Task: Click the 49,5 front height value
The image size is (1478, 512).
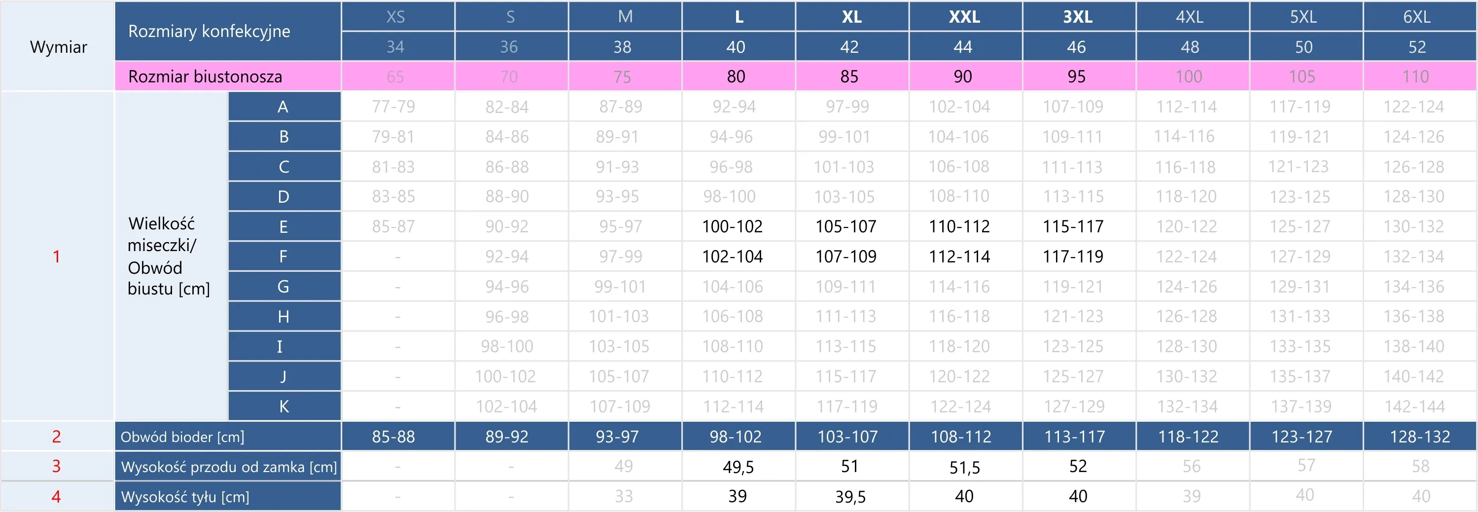Action: [x=738, y=467]
